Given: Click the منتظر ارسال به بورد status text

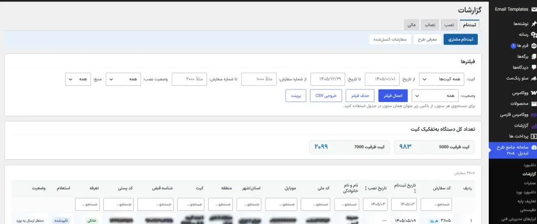Looking at the screenshot, I should (x=30, y=221).
